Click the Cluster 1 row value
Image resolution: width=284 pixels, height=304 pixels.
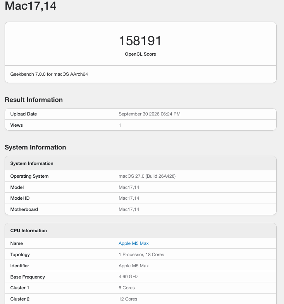[x=127, y=288]
